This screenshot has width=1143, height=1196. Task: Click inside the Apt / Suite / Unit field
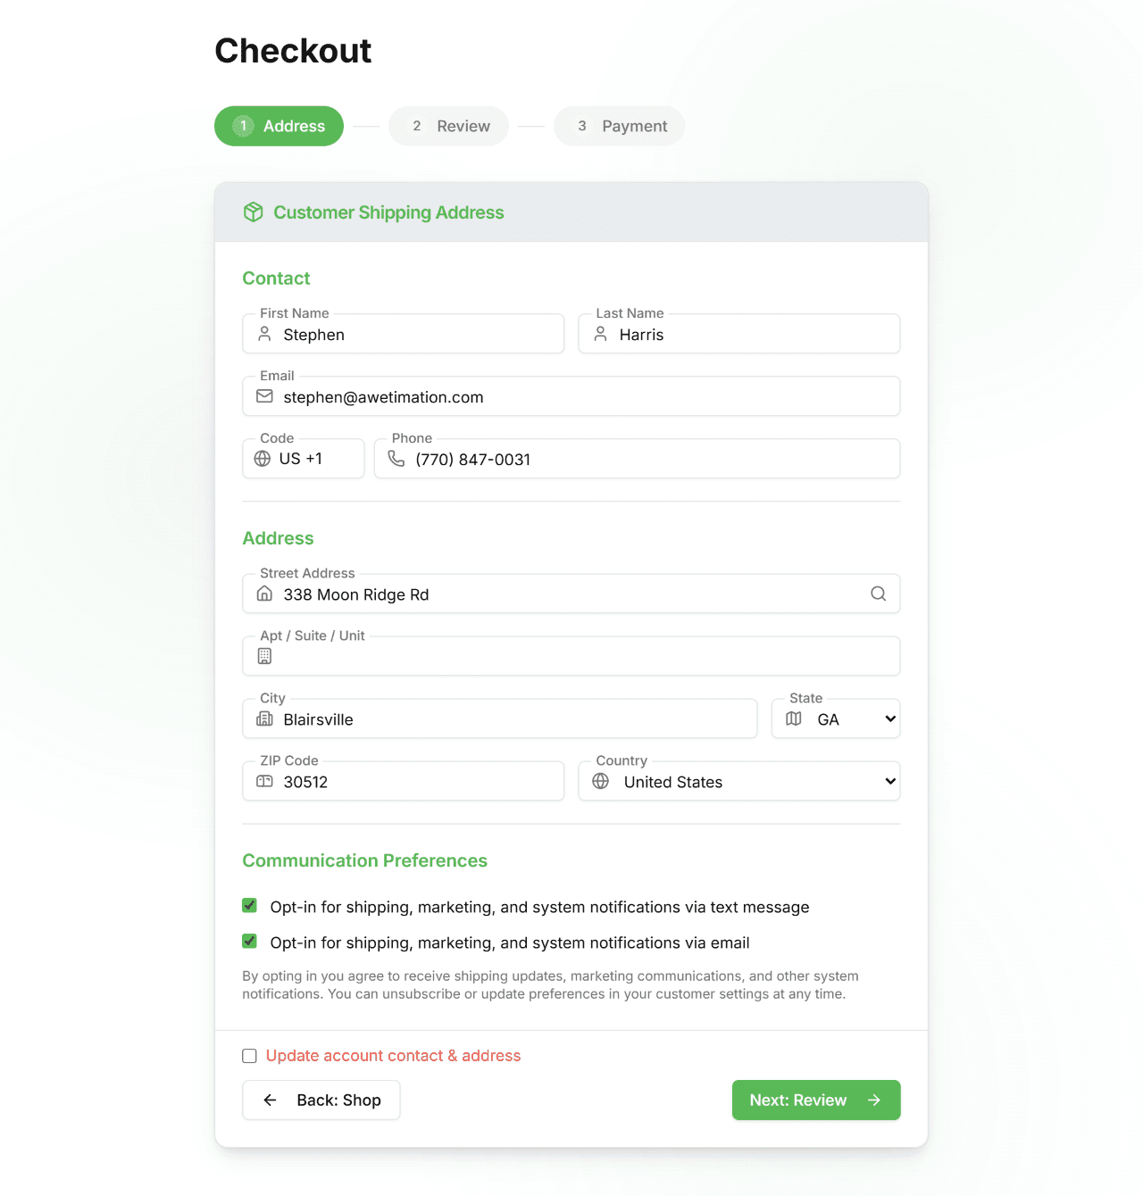tap(571, 655)
